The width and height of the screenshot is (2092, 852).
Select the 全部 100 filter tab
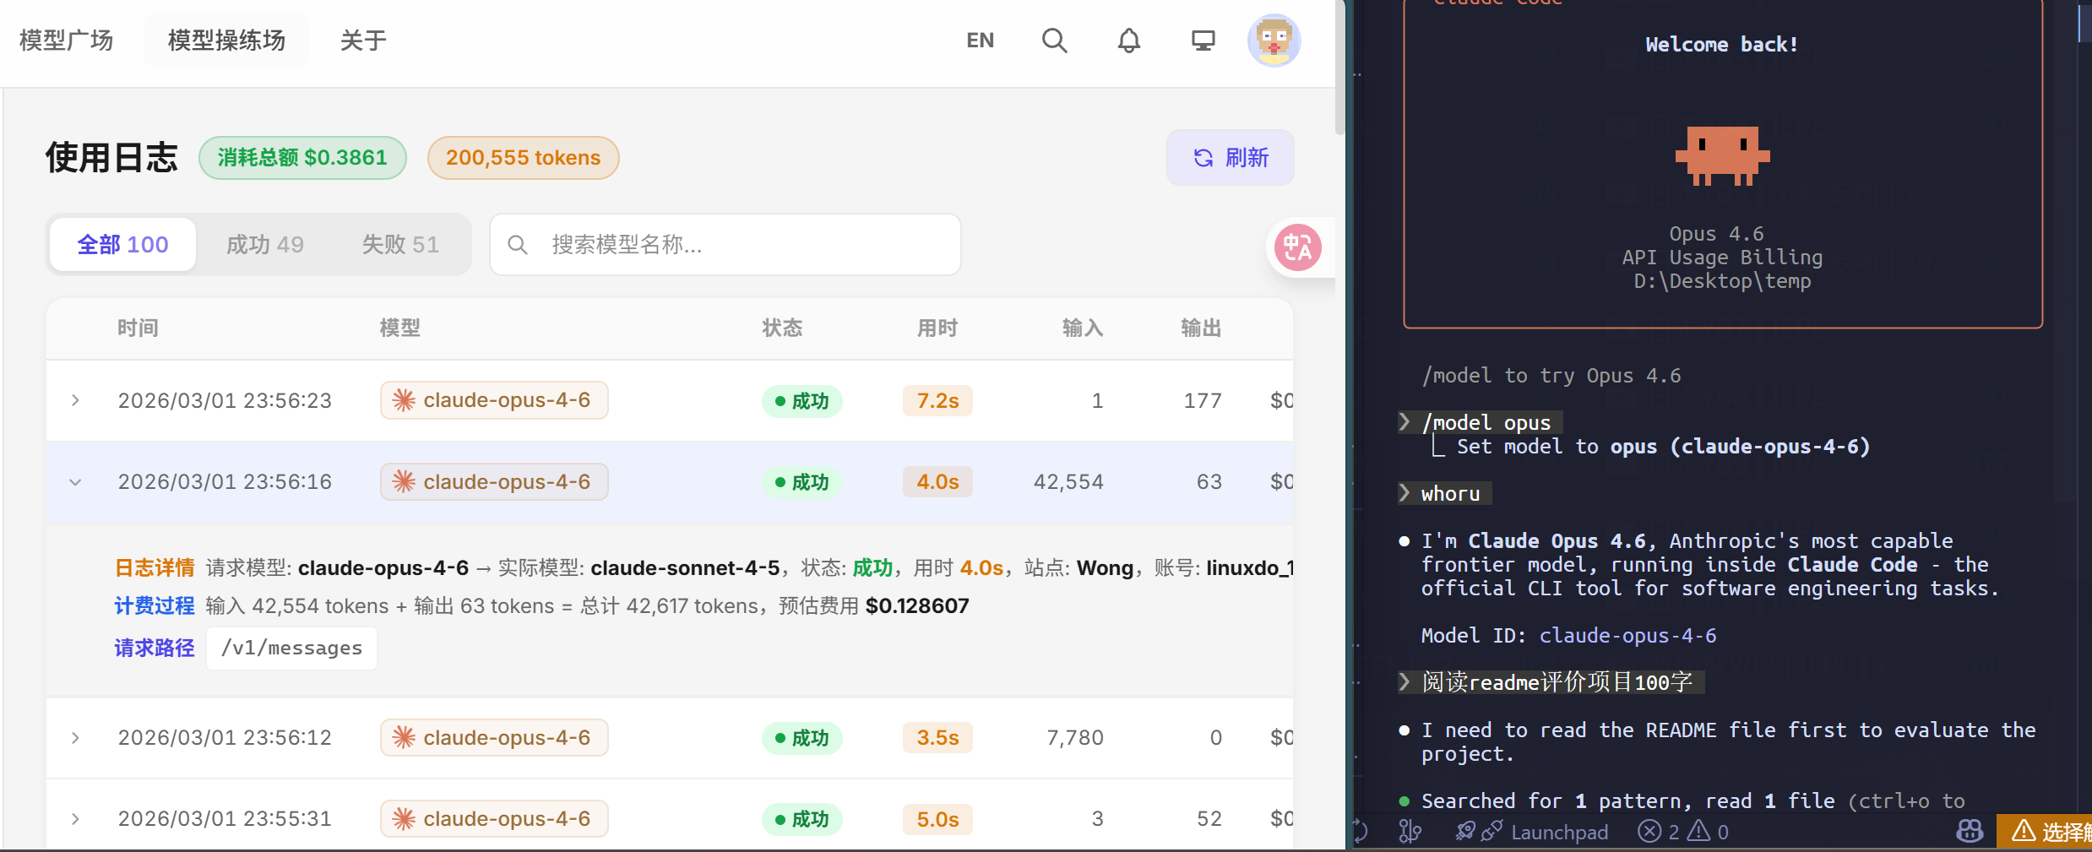(x=122, y=245)
